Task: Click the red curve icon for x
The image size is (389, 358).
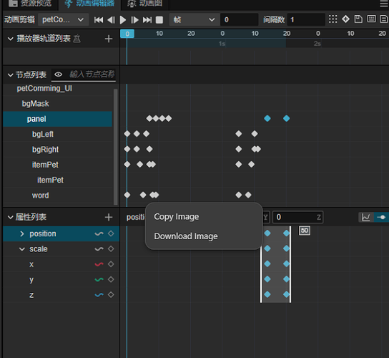Action: [x=99, y=264]
